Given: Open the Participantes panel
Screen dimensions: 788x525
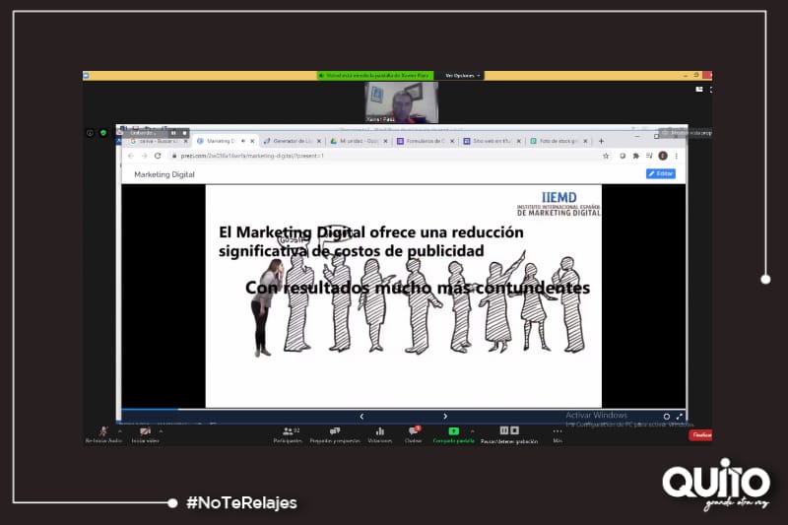Looking at the screenshot, I should 289,432.
